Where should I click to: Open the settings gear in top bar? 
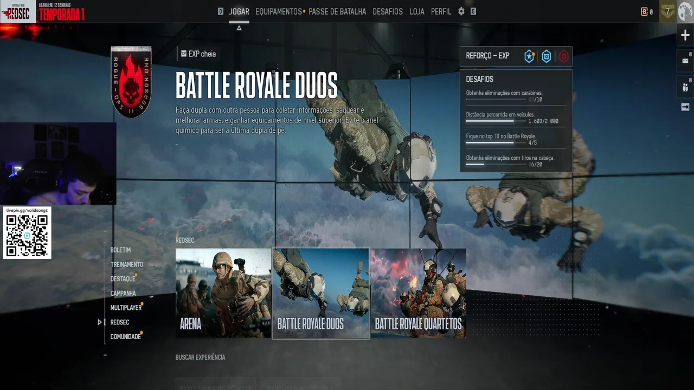pos(461,11)
